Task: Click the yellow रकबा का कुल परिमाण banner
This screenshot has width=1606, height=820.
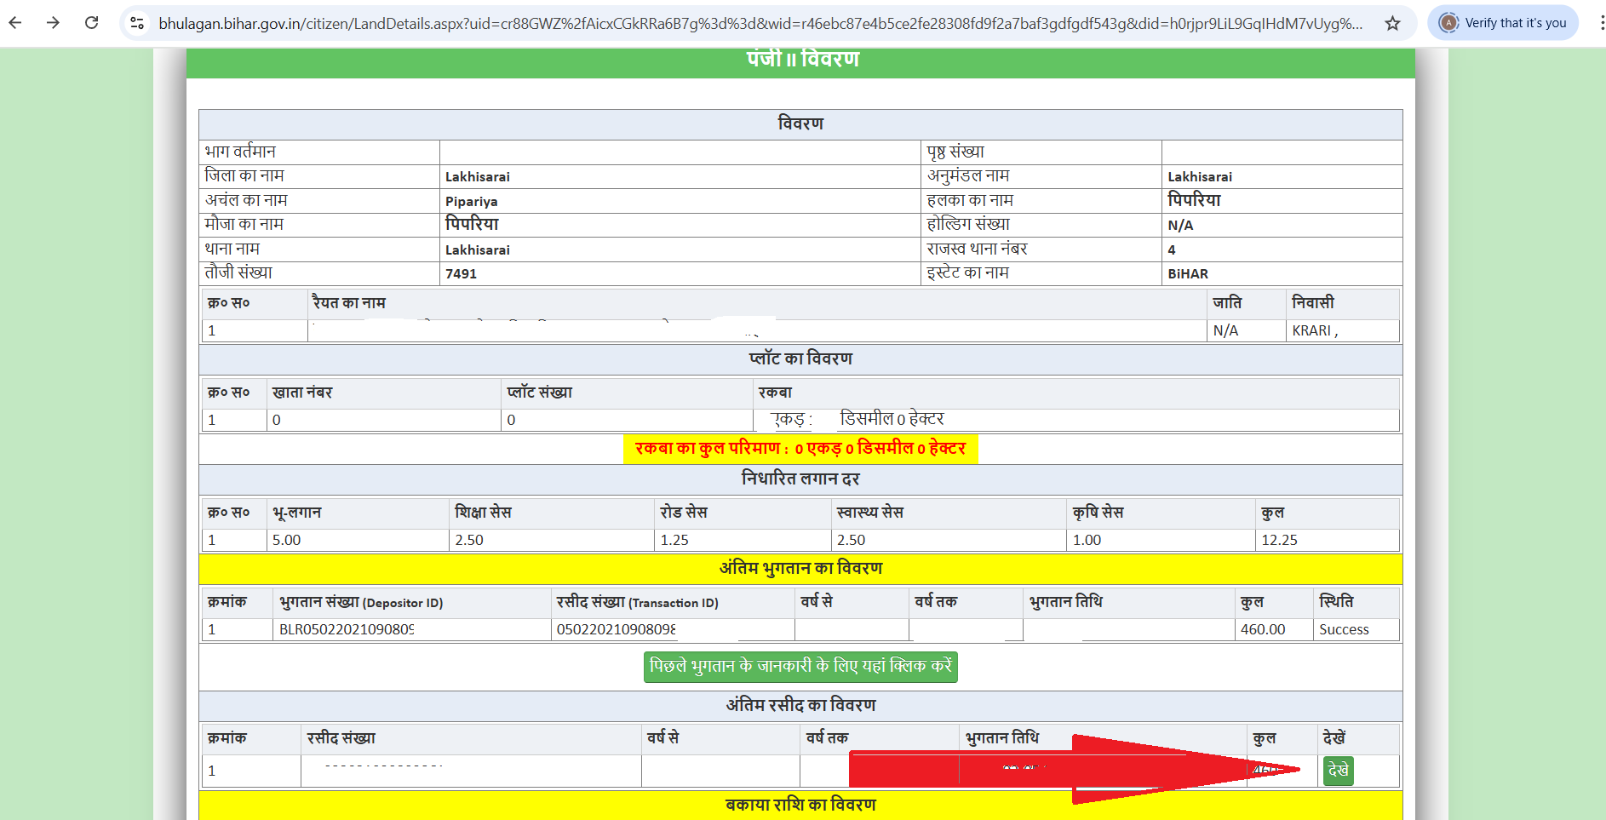Action: 800,449
